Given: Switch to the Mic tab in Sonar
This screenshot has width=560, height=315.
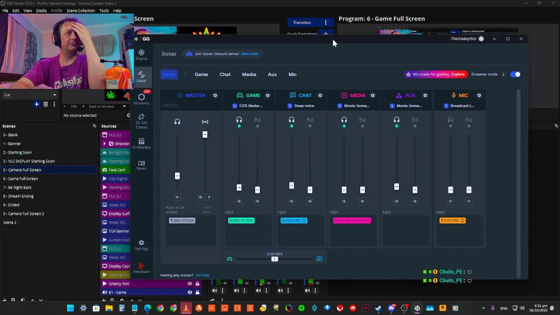Looking at the screenshot, I should click(x=293, y=74).
